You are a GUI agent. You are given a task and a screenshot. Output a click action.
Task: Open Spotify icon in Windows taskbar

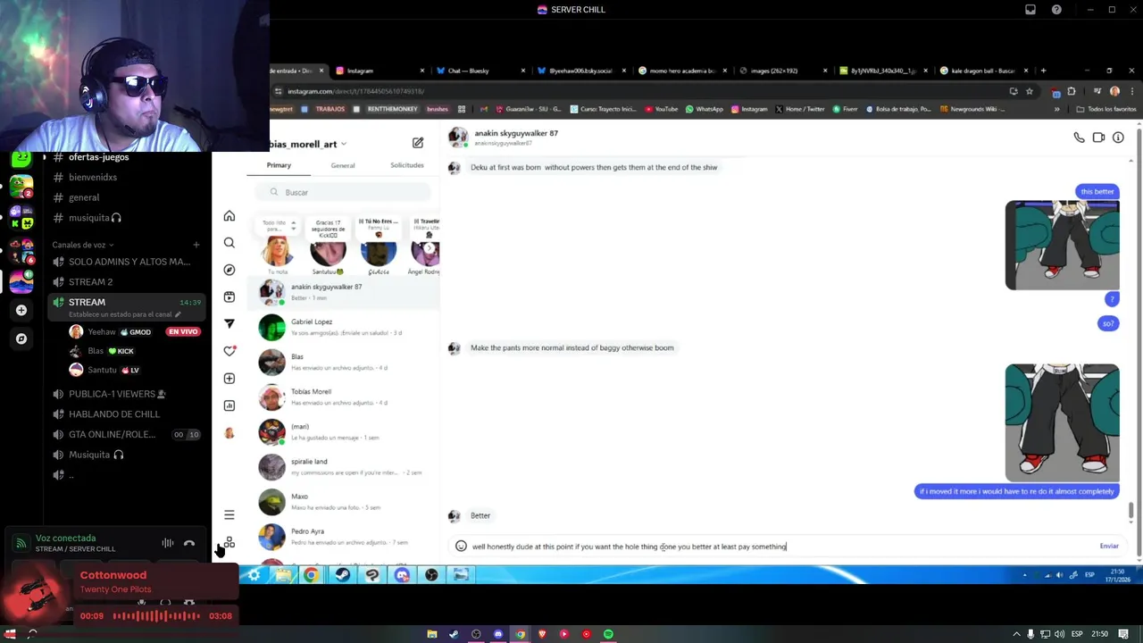click(x=608, y=634)
